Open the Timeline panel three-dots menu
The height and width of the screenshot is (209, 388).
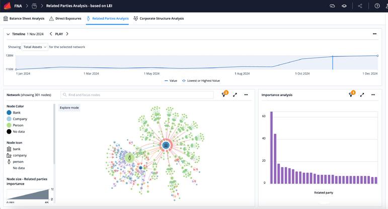[374, 34]
